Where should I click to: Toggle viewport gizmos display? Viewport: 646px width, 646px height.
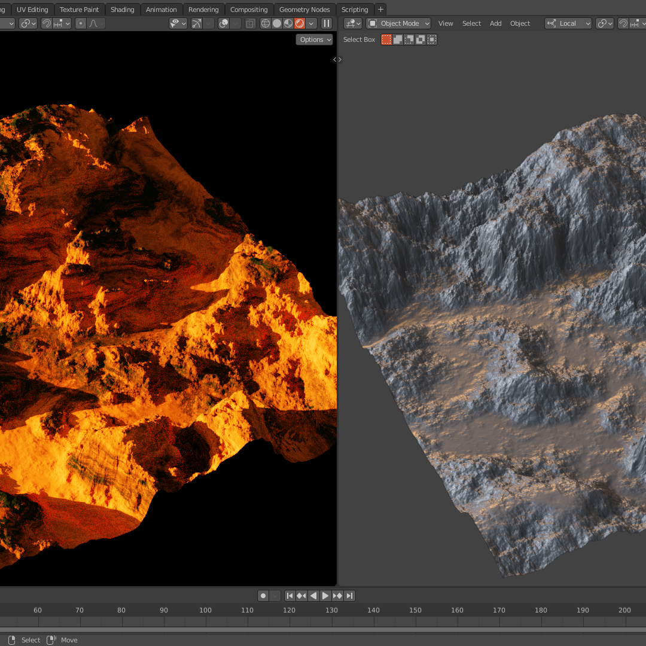click(x=197, y=23)
